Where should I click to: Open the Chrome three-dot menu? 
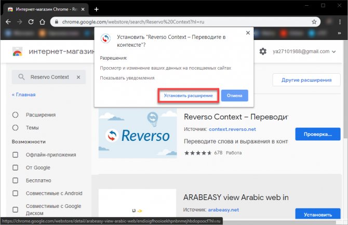point(340,22)
